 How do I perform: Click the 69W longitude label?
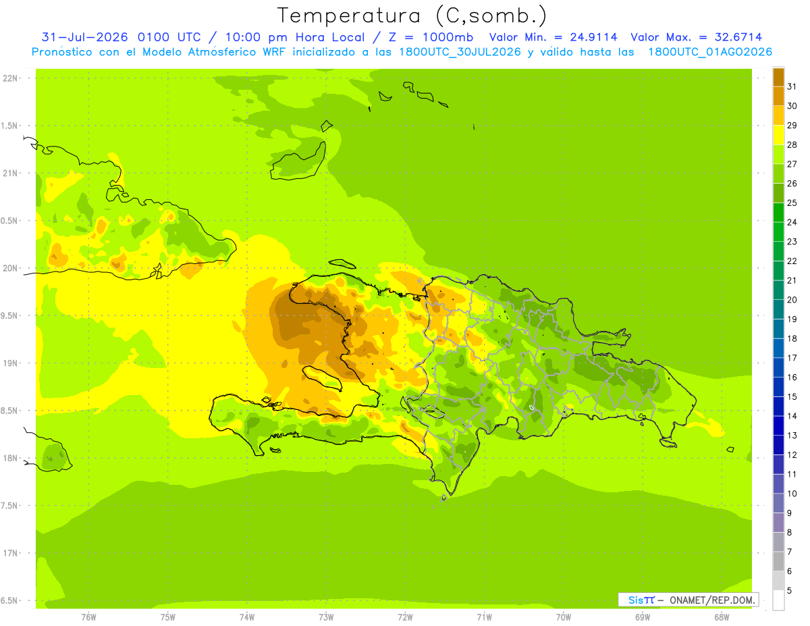(x=643, y=617)
